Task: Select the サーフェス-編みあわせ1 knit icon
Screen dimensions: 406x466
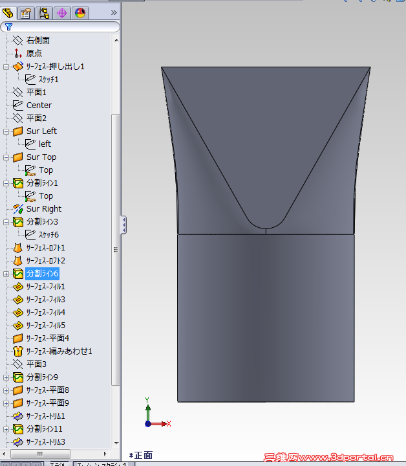Action: coord(18,351)
